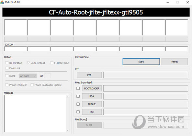This screenshot has height=136, width=192.
Task: Click the PIT file path field
Action: (146, 75)
